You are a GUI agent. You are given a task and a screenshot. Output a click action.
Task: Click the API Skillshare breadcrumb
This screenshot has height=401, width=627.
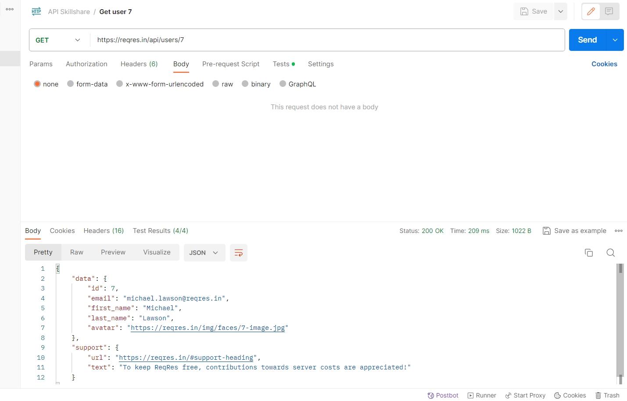[x=69, y=12]
